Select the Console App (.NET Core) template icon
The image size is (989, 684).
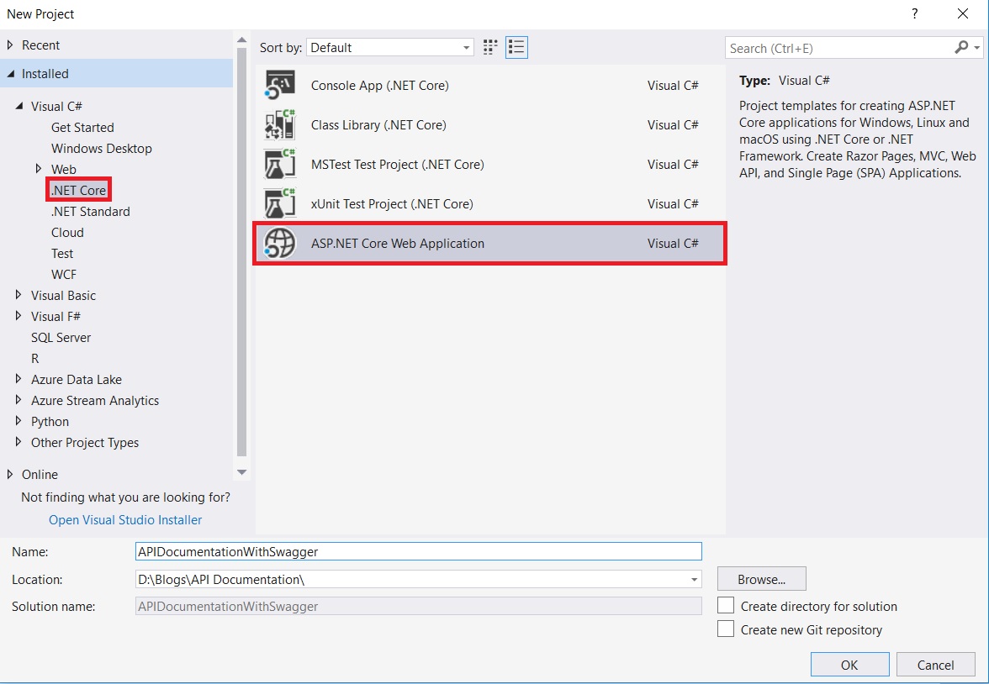278,85
